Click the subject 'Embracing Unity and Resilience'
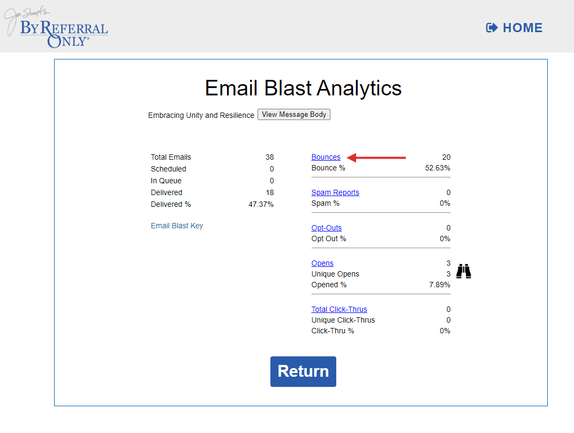 (201, 115)
